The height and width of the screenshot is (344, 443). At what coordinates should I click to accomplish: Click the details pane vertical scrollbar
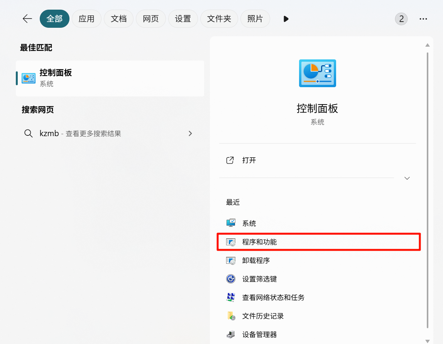[x=427, y=189]
